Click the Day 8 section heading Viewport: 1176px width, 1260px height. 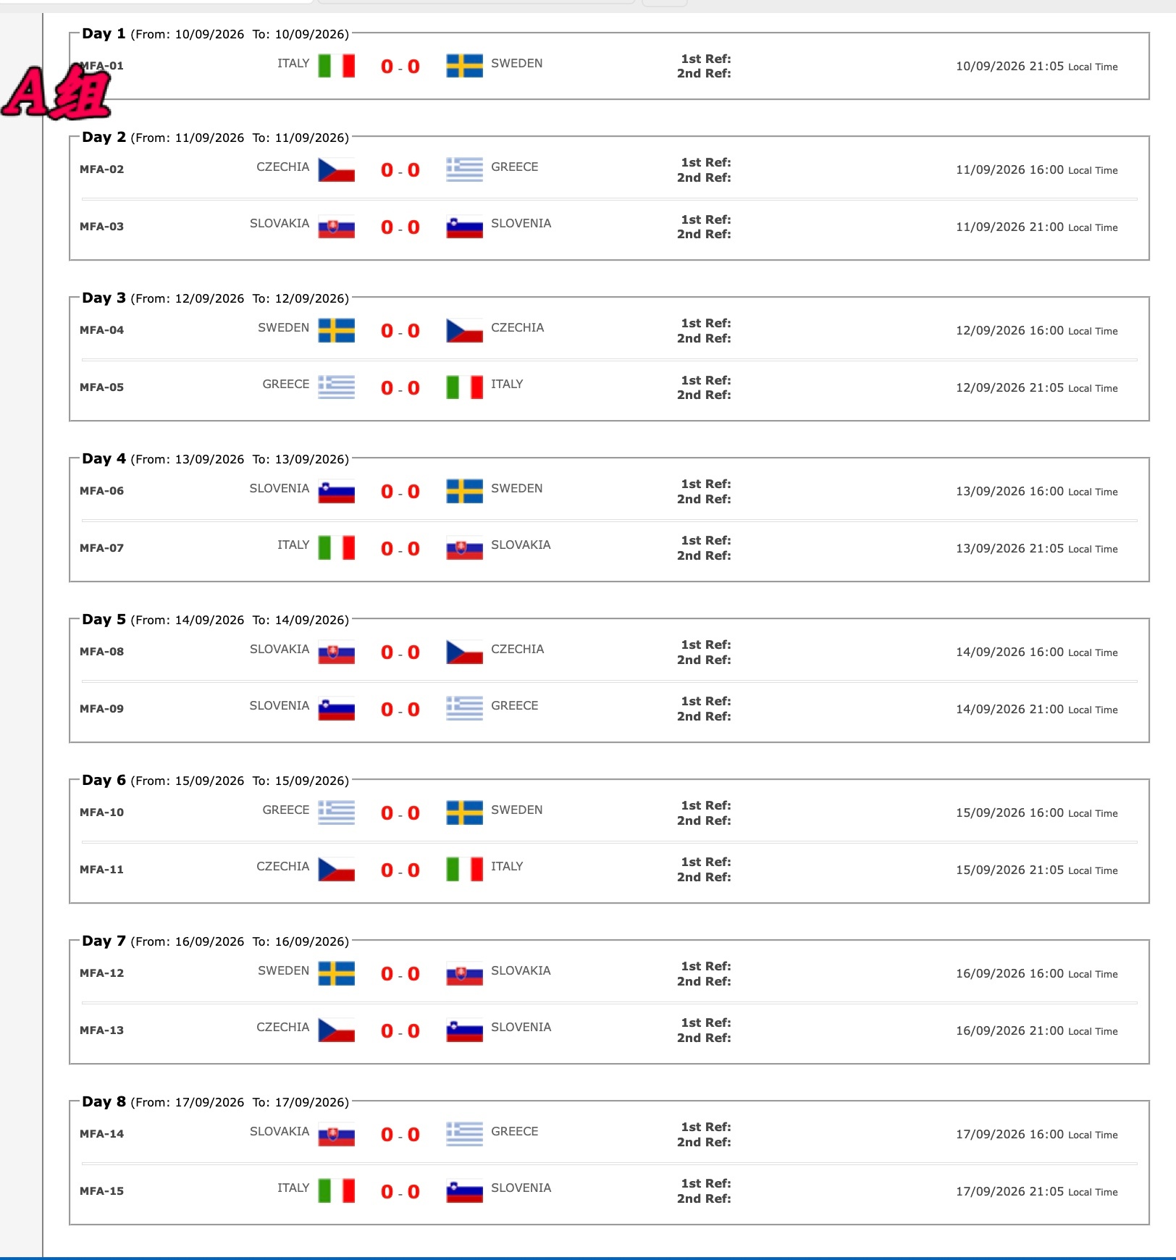pyautogui.click(x=104, y=1101)
